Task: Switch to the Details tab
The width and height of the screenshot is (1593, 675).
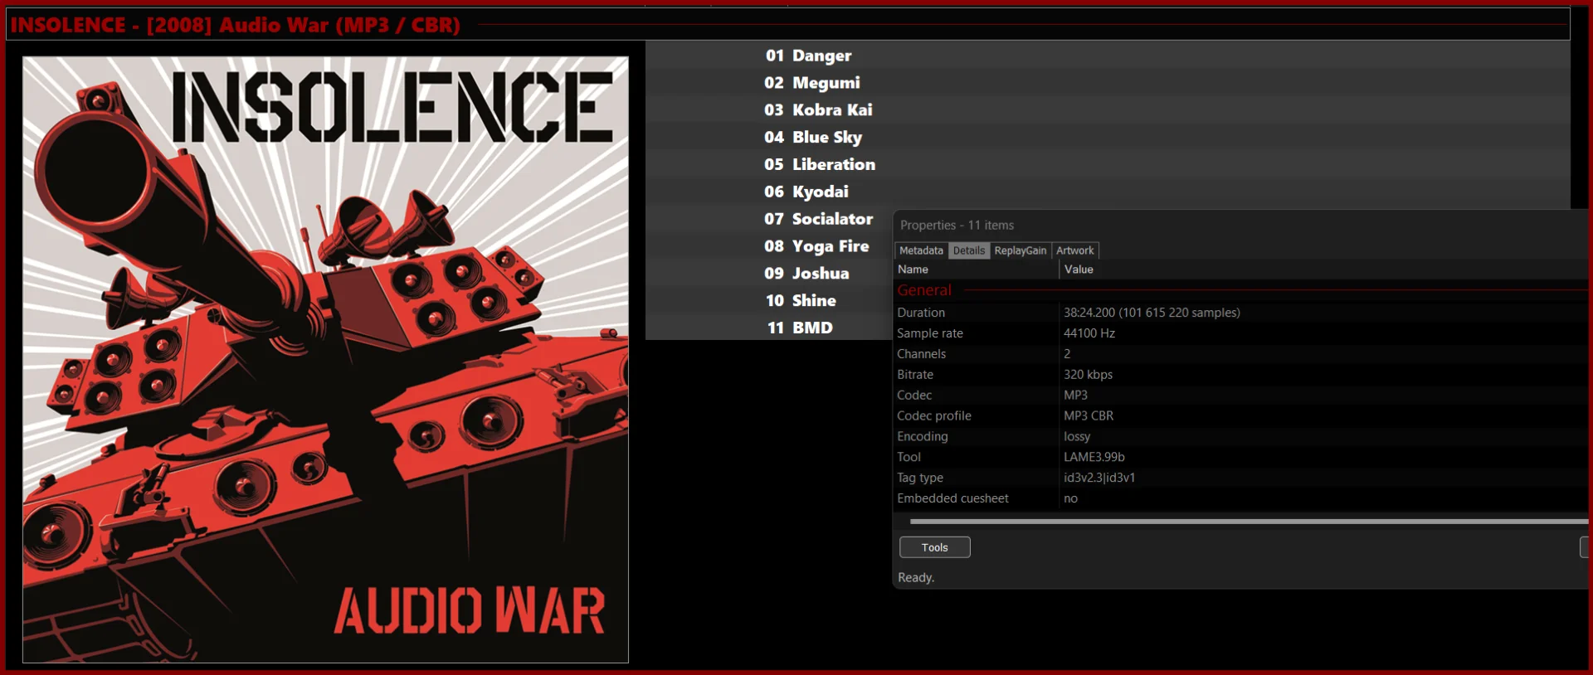Action: click(968, 250)
